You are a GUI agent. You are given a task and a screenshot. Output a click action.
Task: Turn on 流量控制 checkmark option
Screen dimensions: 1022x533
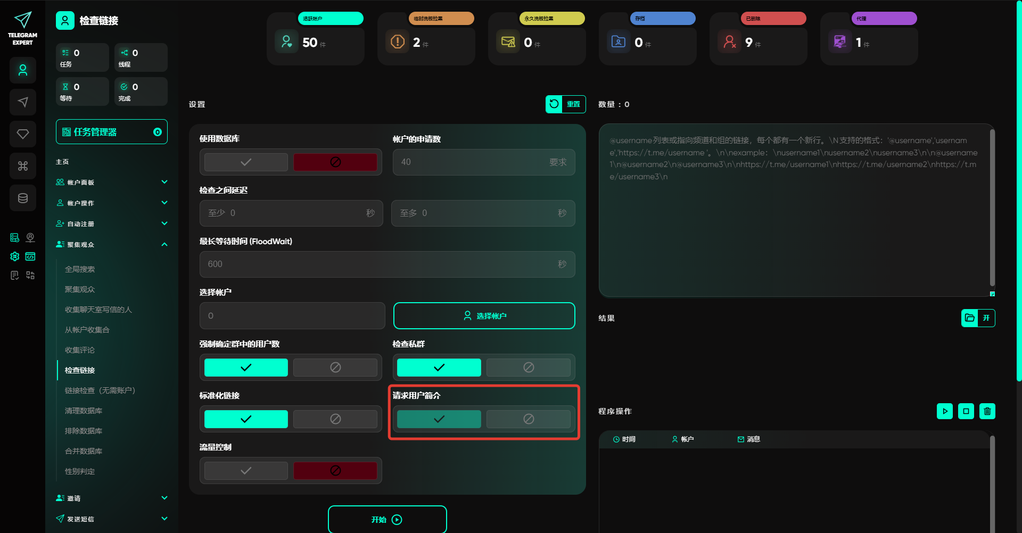[246, 471]
